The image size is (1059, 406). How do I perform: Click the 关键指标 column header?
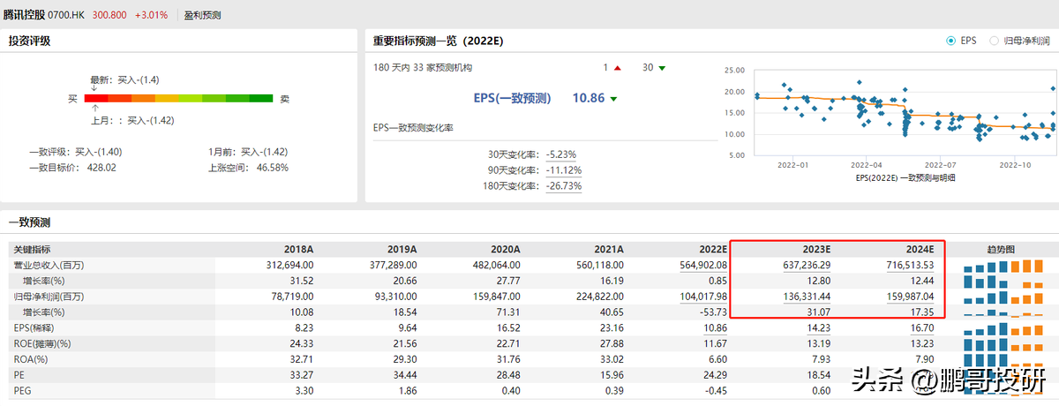31,249
